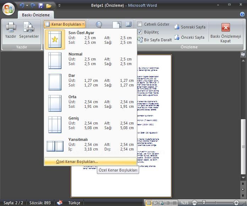Image resolution: width=247 pixels, height=206 pixels.
Task: Click the Select Browse Object circle
Action: coord(243,189)
